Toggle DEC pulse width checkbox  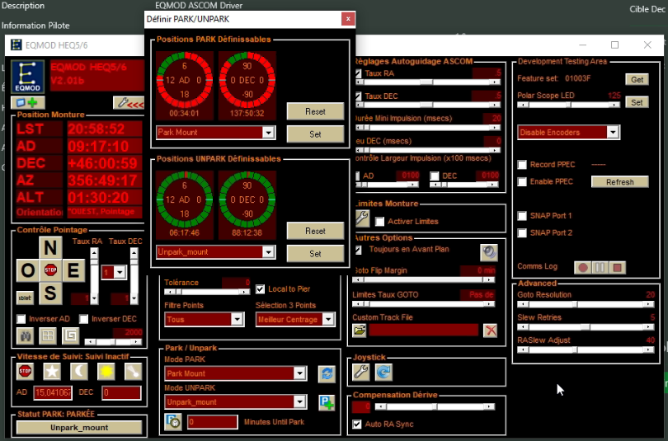(x=434, y=176)
